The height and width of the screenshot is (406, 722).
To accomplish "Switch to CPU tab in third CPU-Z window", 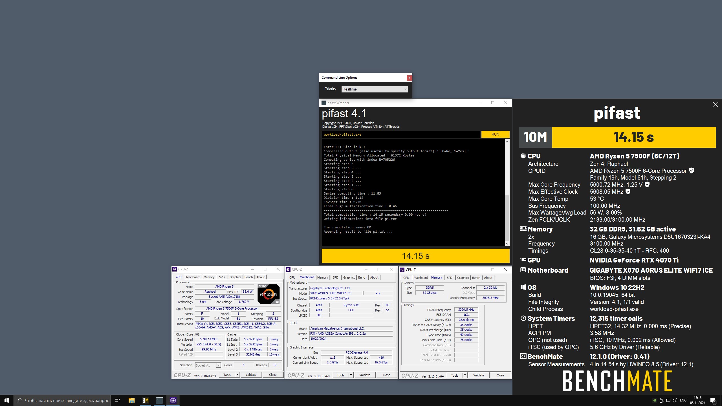I will [406, 278].
